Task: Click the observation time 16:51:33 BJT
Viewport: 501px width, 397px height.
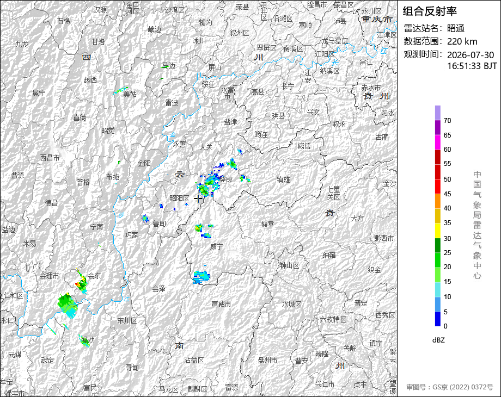Action: coord(472,66)
